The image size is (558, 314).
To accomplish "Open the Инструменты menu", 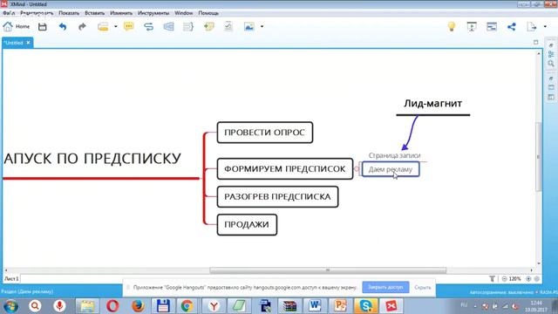I will [x=153, y=13].
